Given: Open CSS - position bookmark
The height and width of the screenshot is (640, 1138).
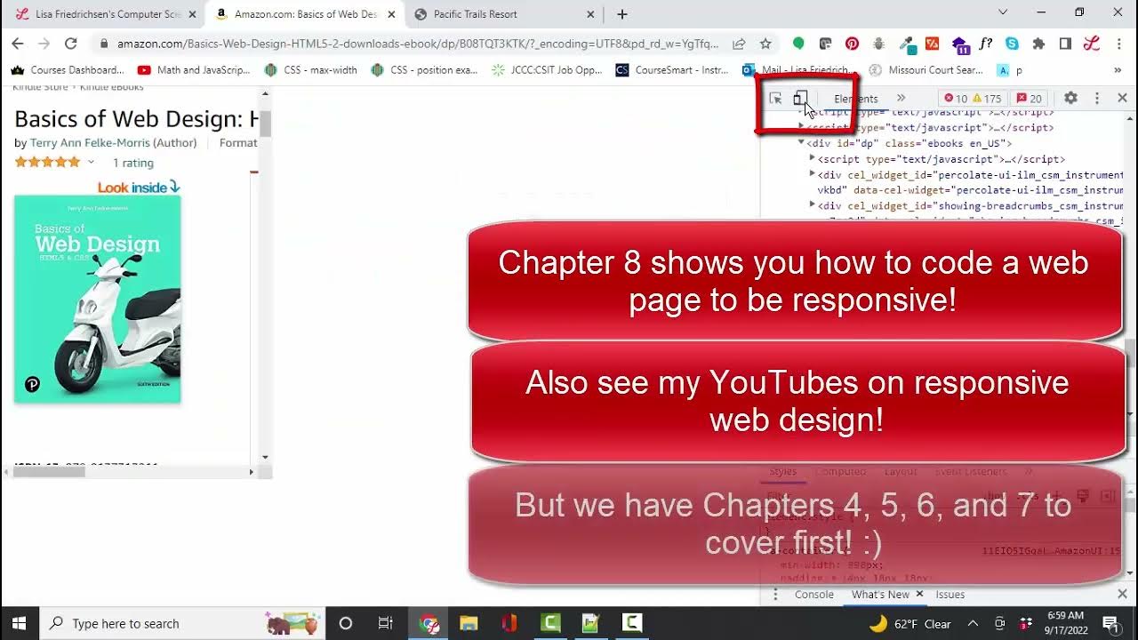Looking at the screenshot, I should coord(423,70).
